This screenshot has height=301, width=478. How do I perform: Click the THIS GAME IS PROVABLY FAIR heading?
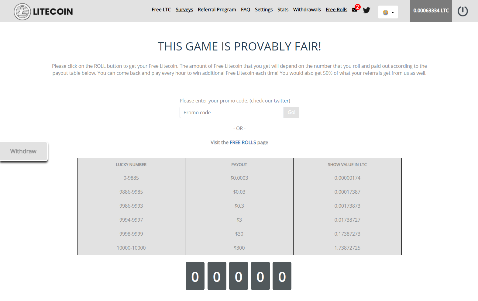tap(239, 47)
